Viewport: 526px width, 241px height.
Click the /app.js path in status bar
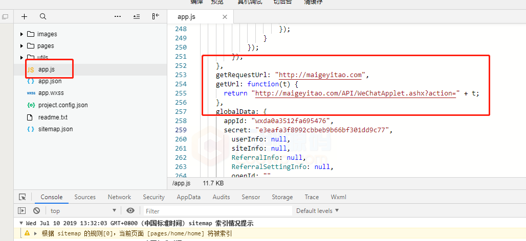[181, 183]
